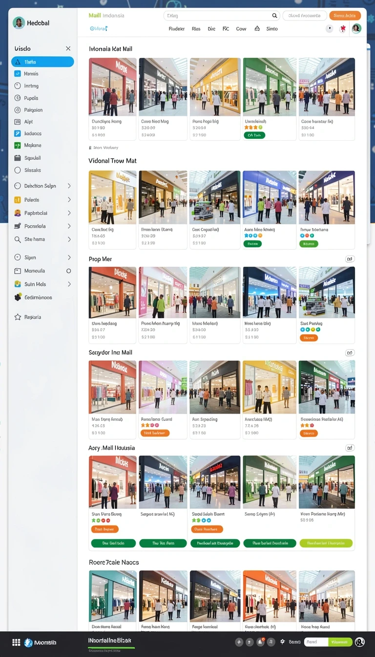Select the green Mejkane sidebar icon

pos(18,145)
